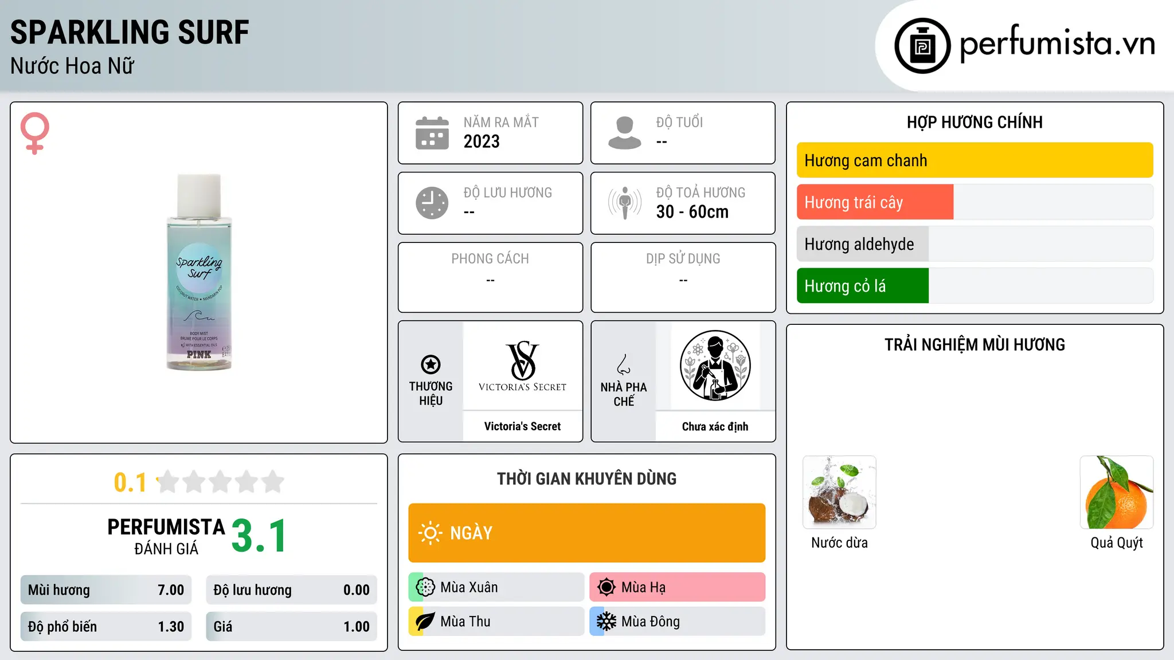The height and width of the screenshot is (660, 1174).
Task: Click the sun icon for Mùa Hạ
Action: tap(606, 587)
